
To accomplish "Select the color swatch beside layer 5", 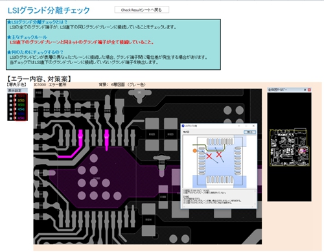I will 15,114.
